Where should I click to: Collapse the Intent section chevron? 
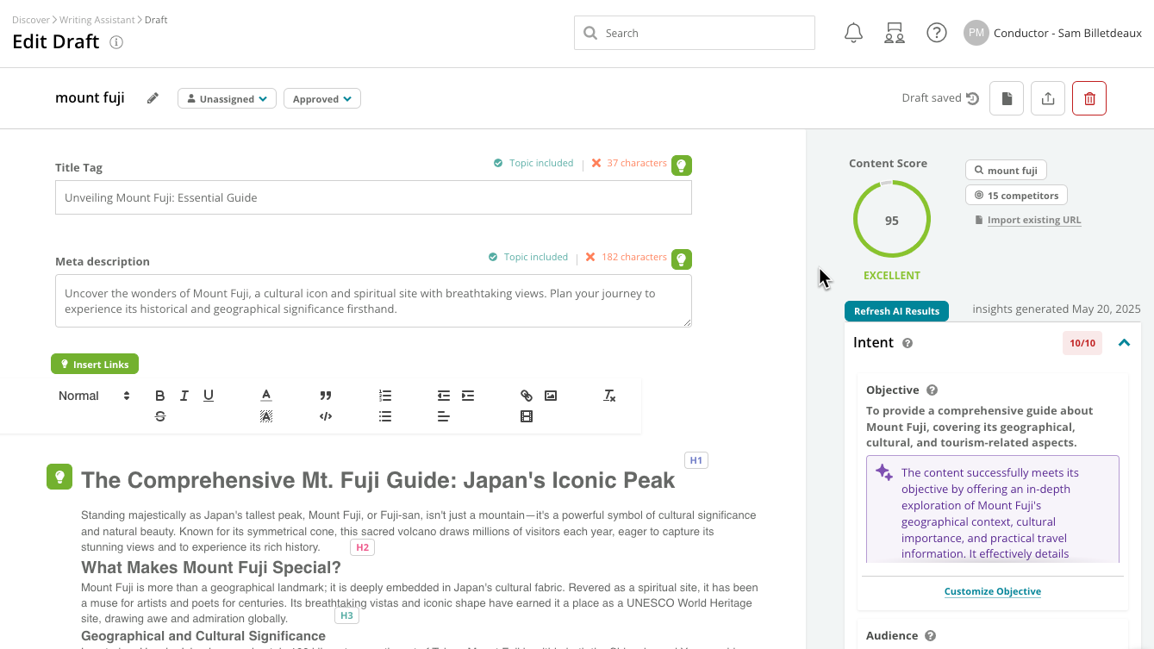click(x=1124, y=343)
